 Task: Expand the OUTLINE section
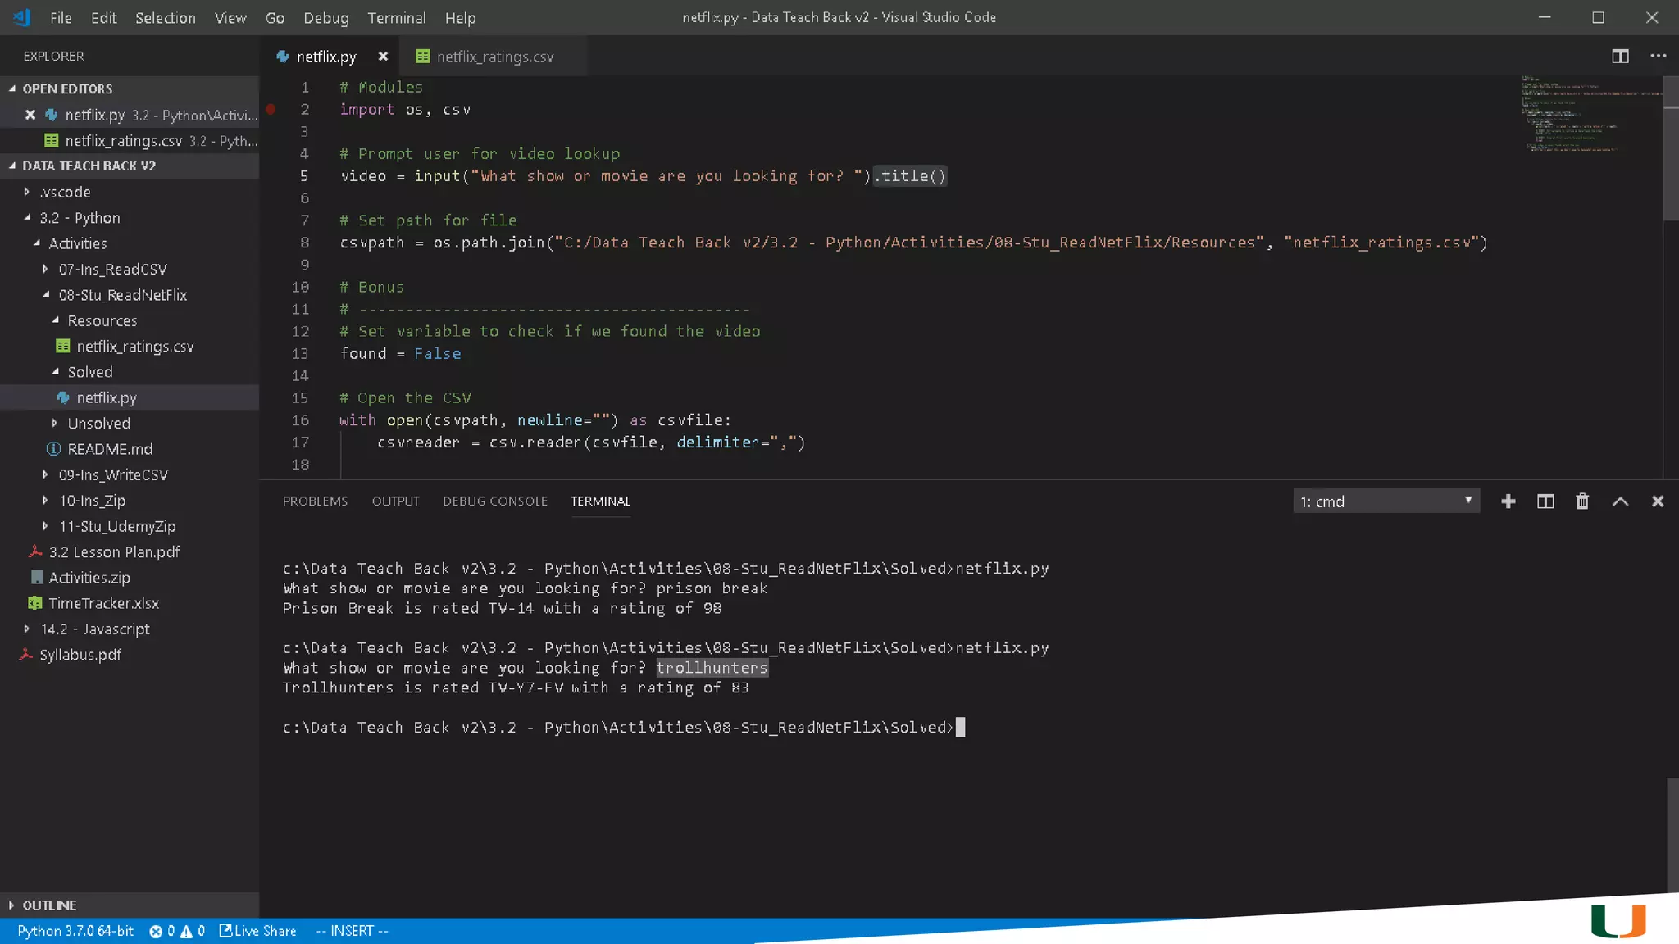49,905
